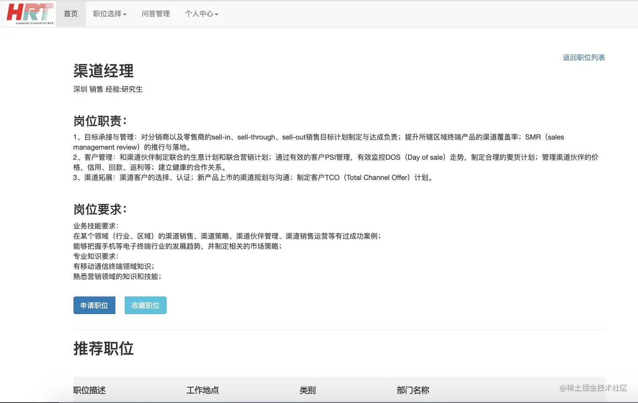Click the line starting 在某个领域（行业、区域）
638x403 pixels.
(x=227, y=236)
